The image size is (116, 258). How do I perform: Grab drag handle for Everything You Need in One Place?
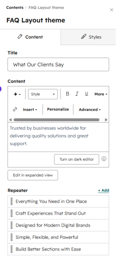[12, 201]
